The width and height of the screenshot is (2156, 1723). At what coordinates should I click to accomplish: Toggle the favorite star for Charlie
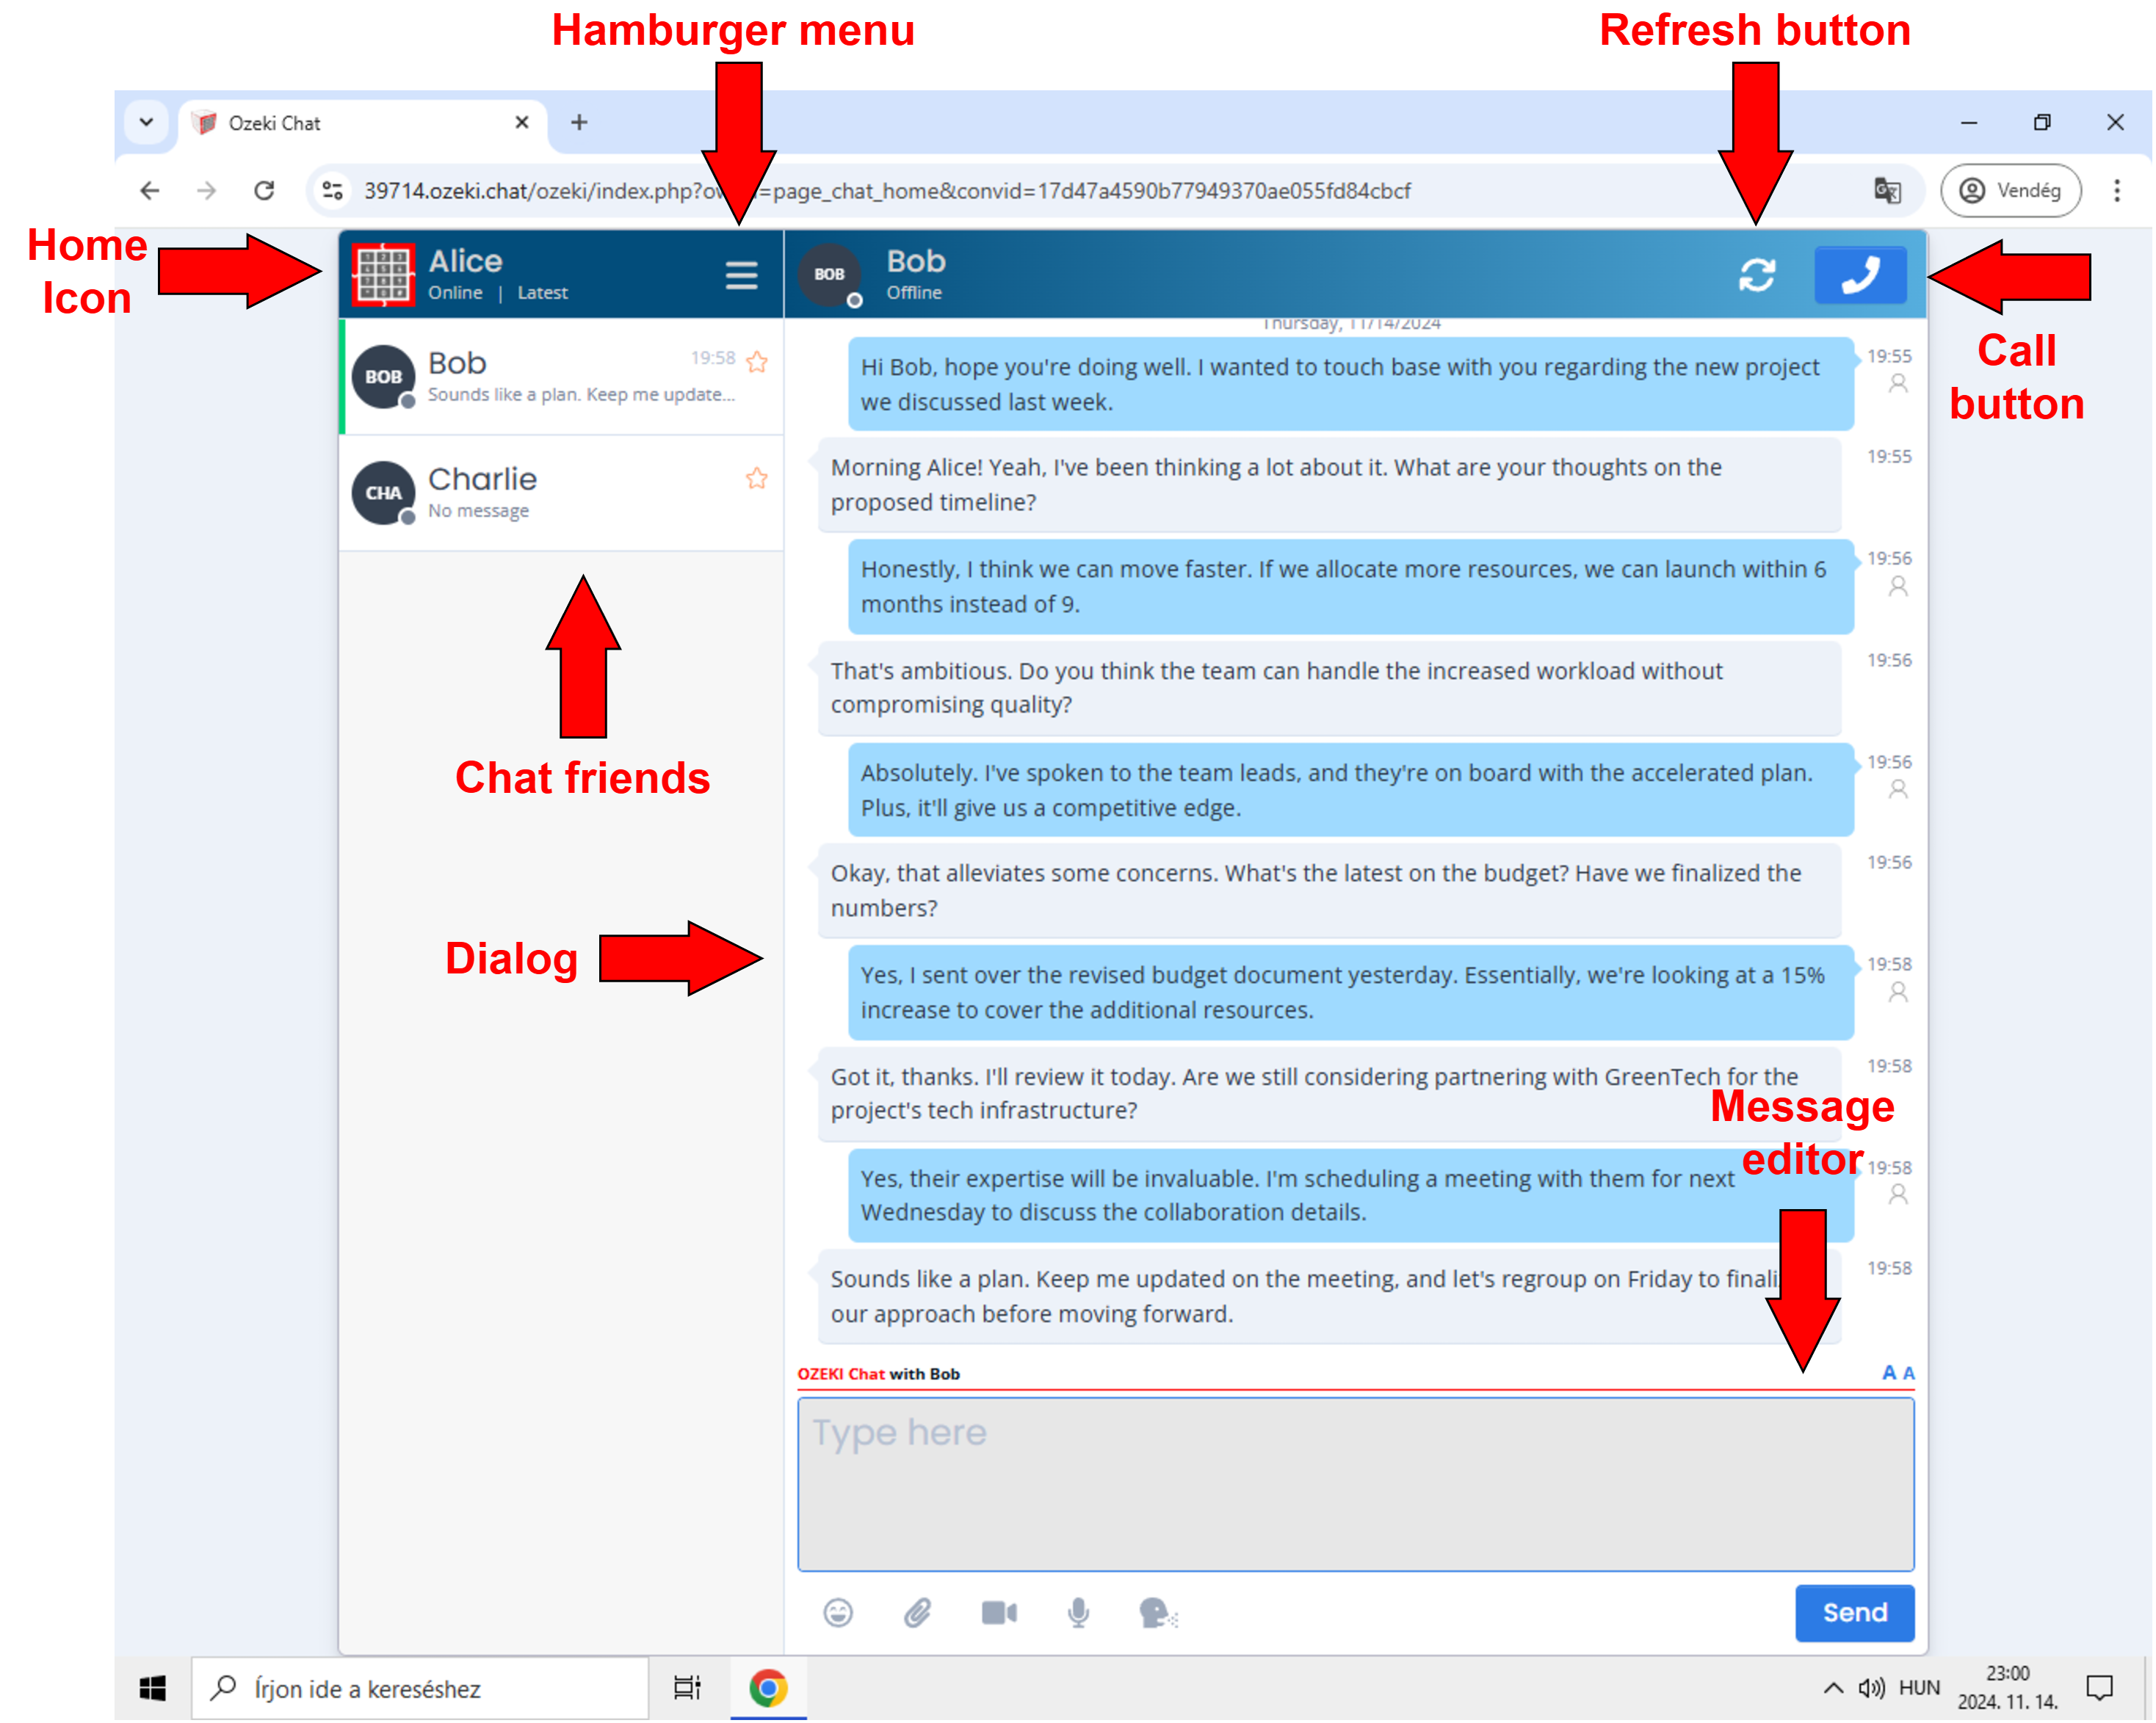[757, 478]
